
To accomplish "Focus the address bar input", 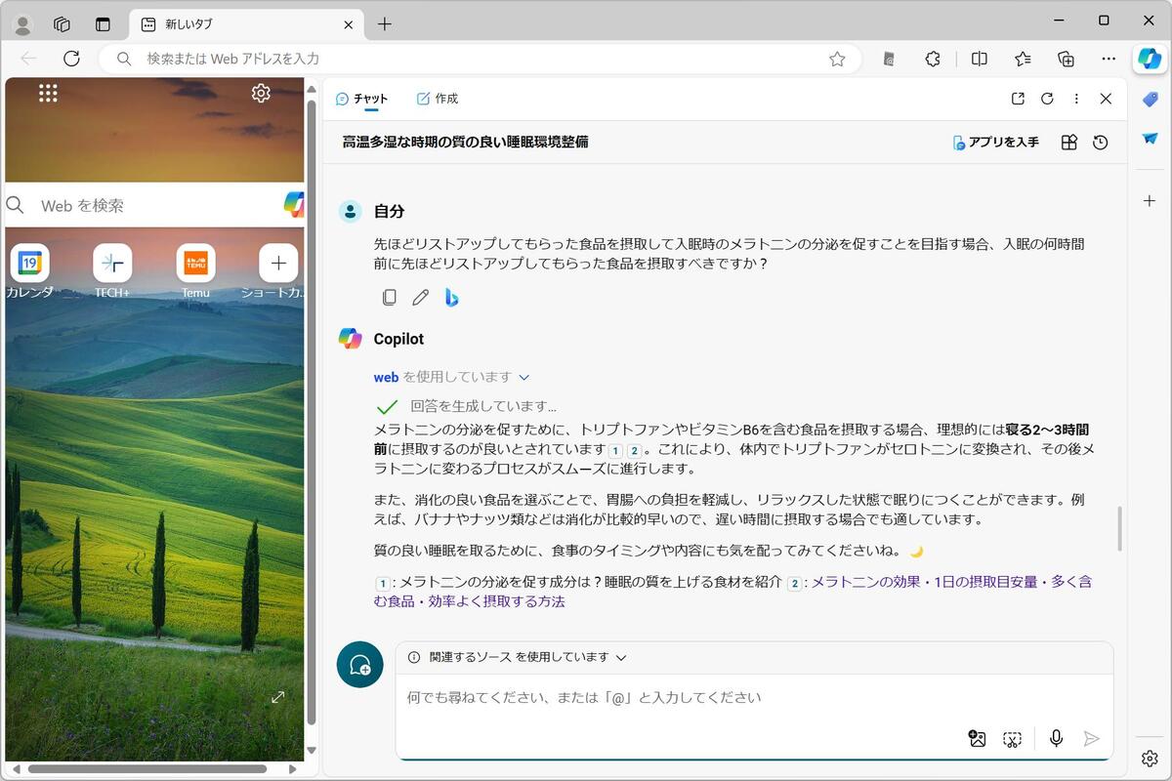I will (x=479, y=59).
